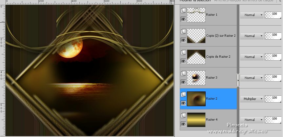Click the horizontal ruler above the canvas

[90, 2]
